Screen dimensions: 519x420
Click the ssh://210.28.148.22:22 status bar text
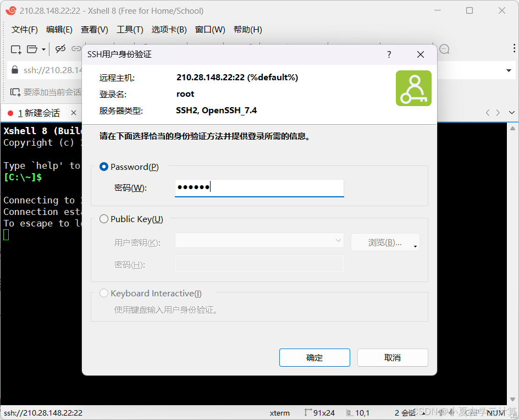(43, 413)
